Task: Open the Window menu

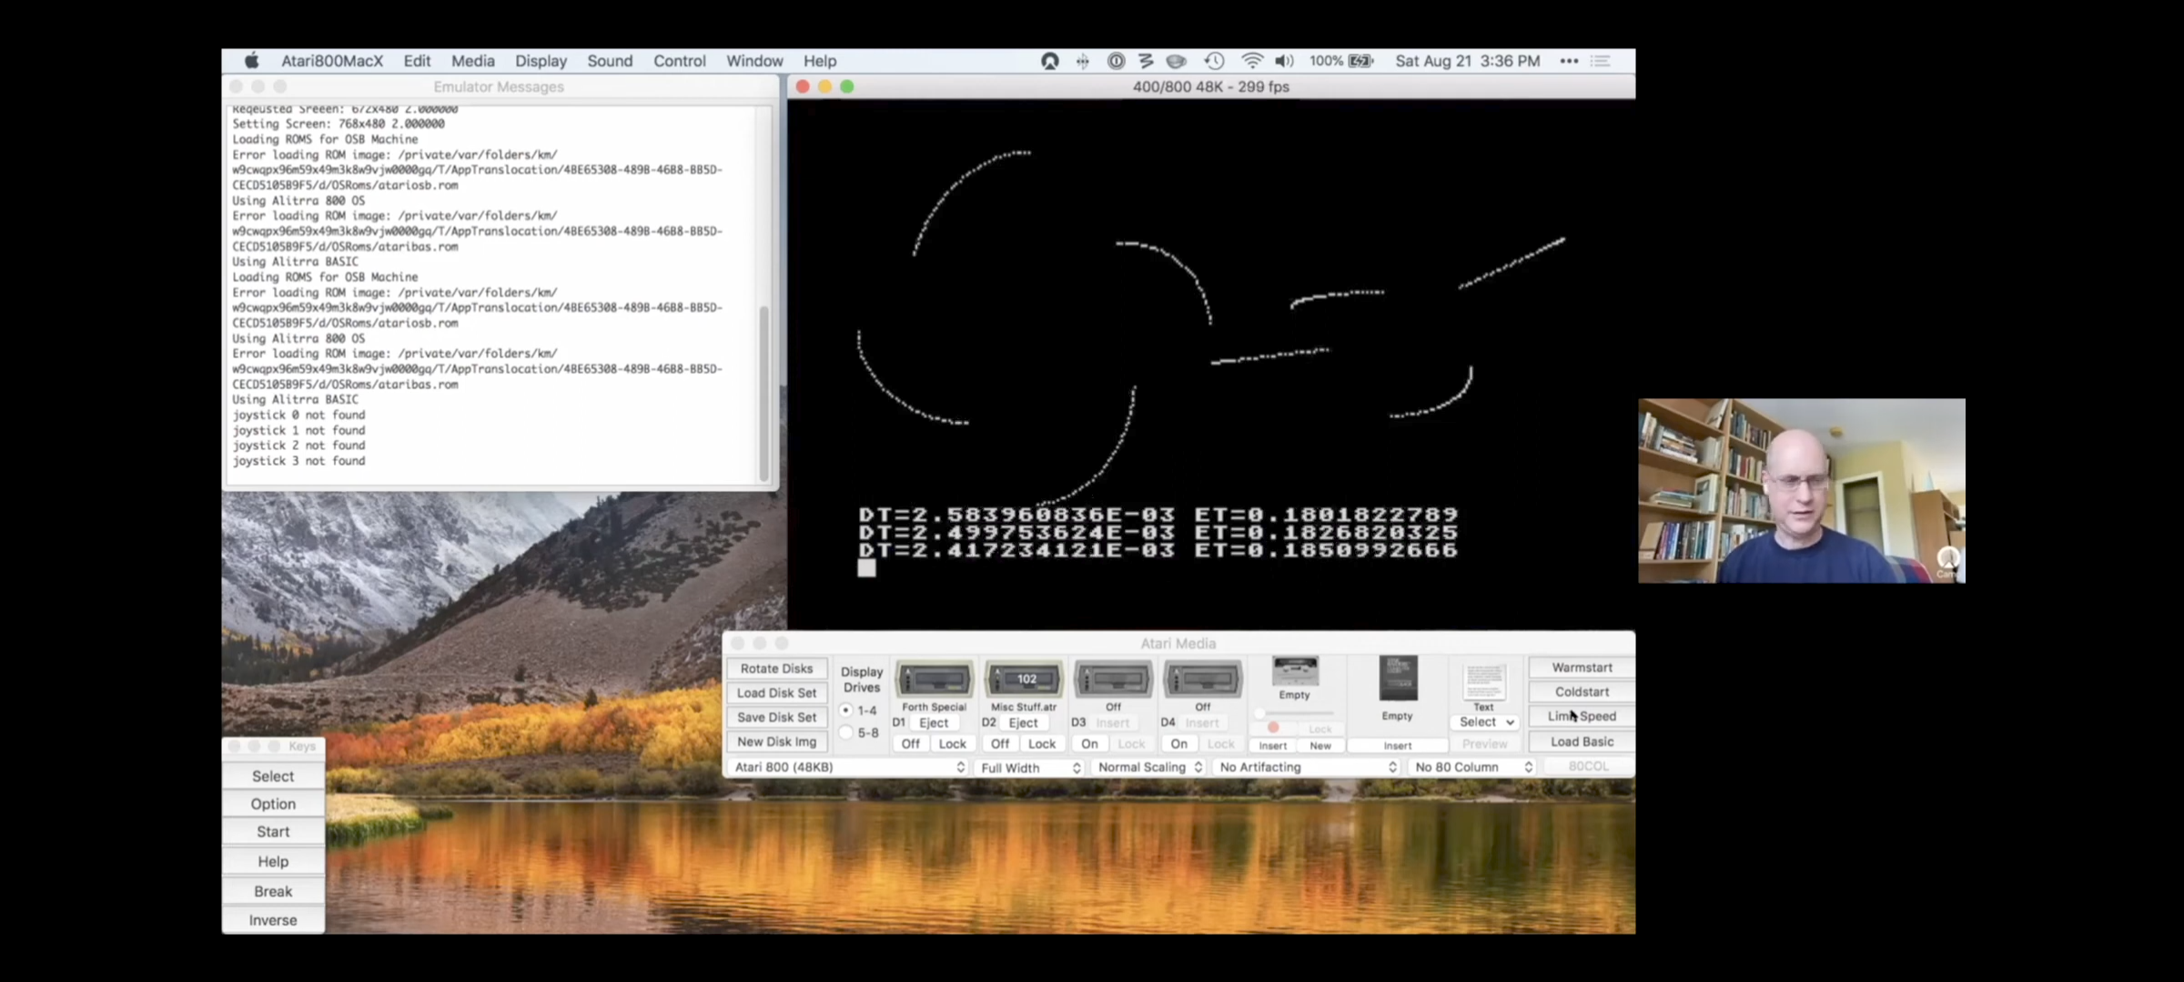Action: (x=754, y=61)
